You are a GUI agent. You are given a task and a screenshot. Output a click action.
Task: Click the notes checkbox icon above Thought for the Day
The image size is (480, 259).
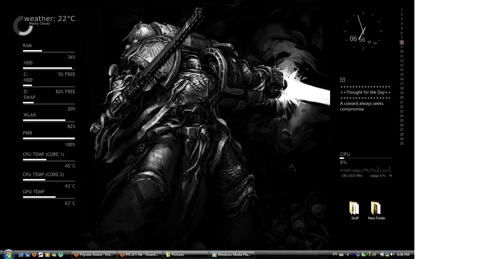point(343,79)
